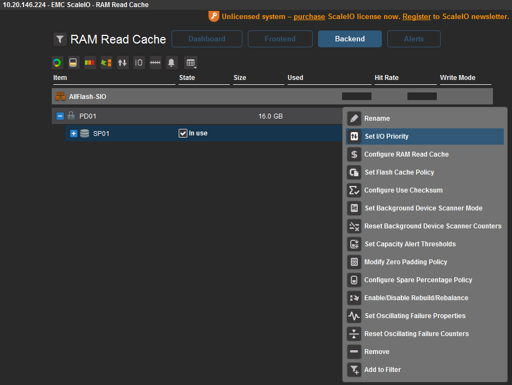Screen dimensions: 512x385
Task: Go to the Alerts view
Action: [414, 39]
